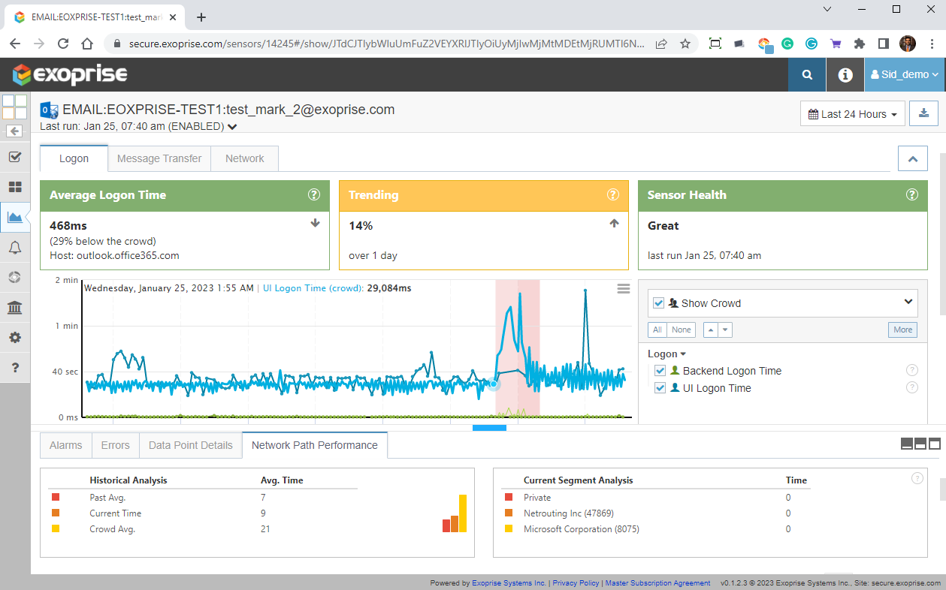Click the yellow Crowd Avg. color swatch

click(x=56, y=528)
